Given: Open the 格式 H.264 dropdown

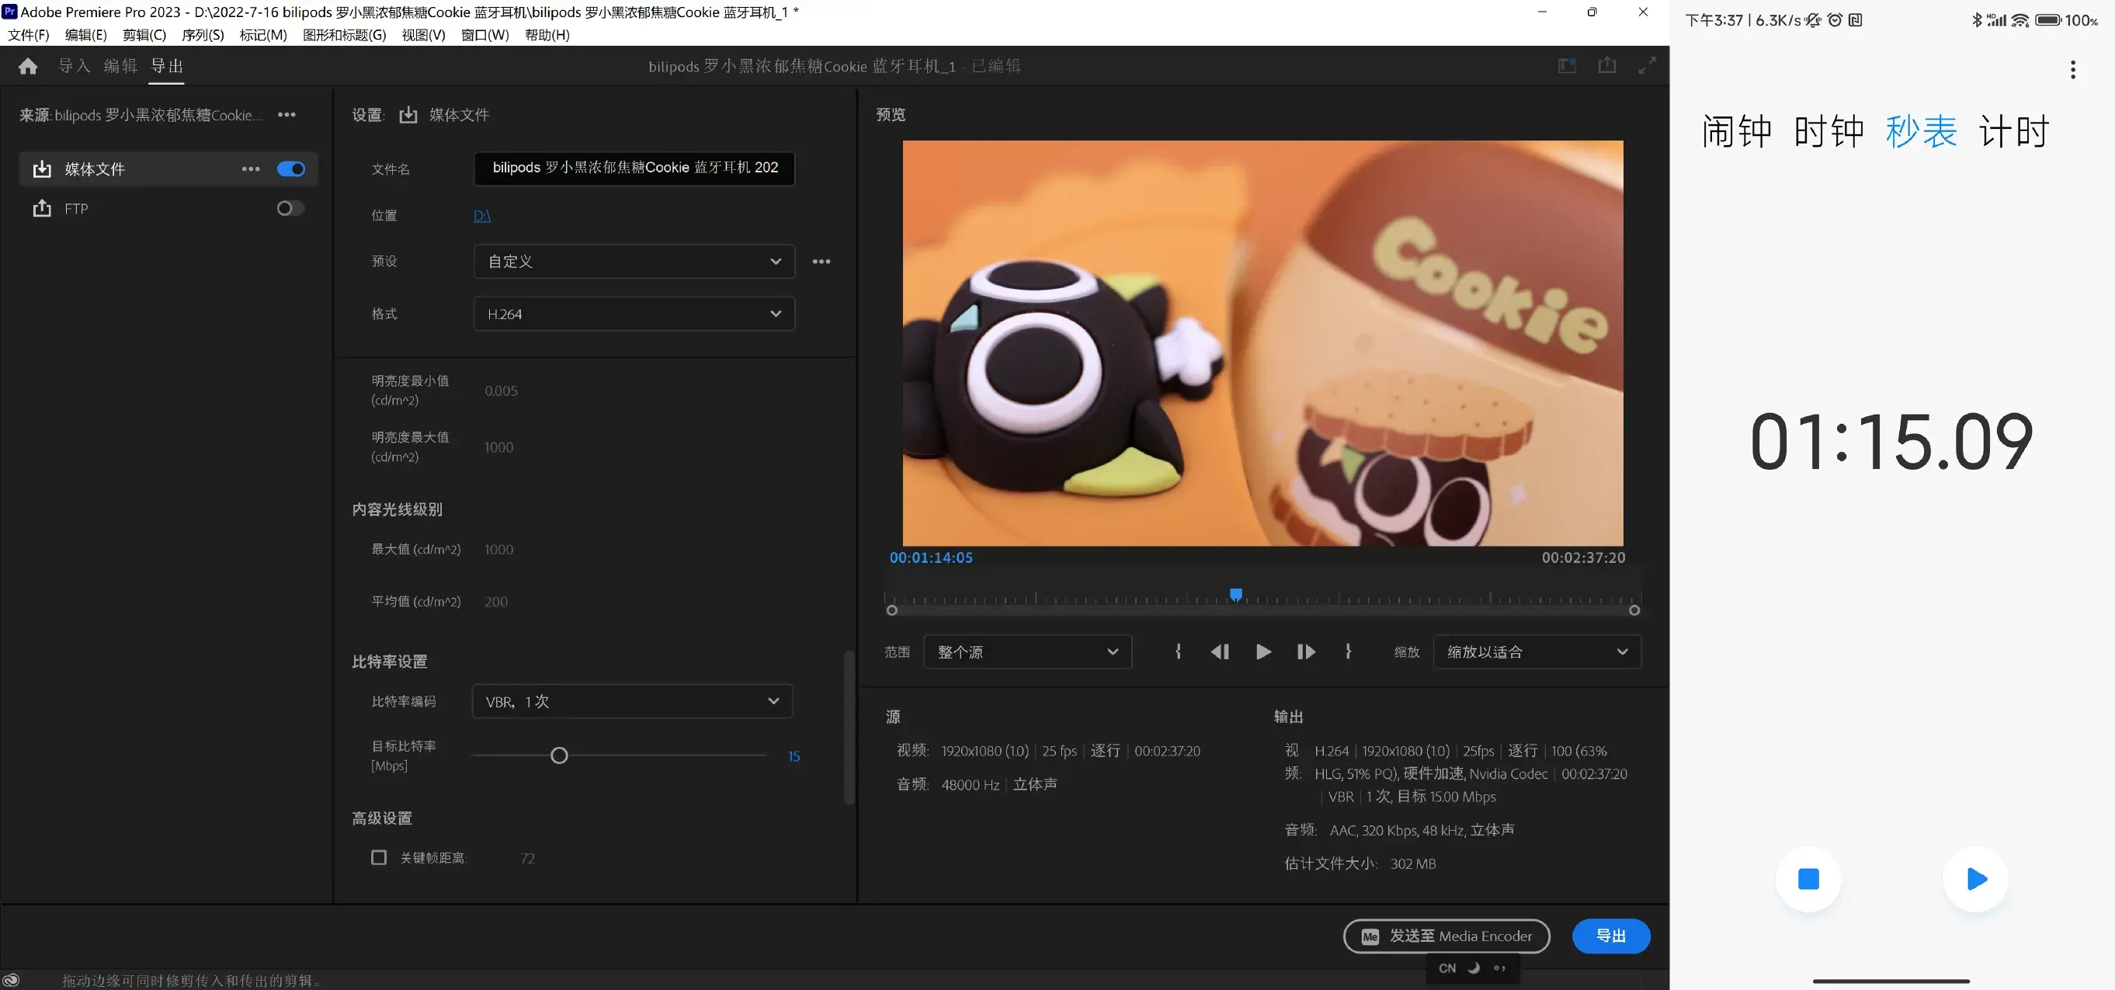Looking at the screenshot, I should pos(634,314).
